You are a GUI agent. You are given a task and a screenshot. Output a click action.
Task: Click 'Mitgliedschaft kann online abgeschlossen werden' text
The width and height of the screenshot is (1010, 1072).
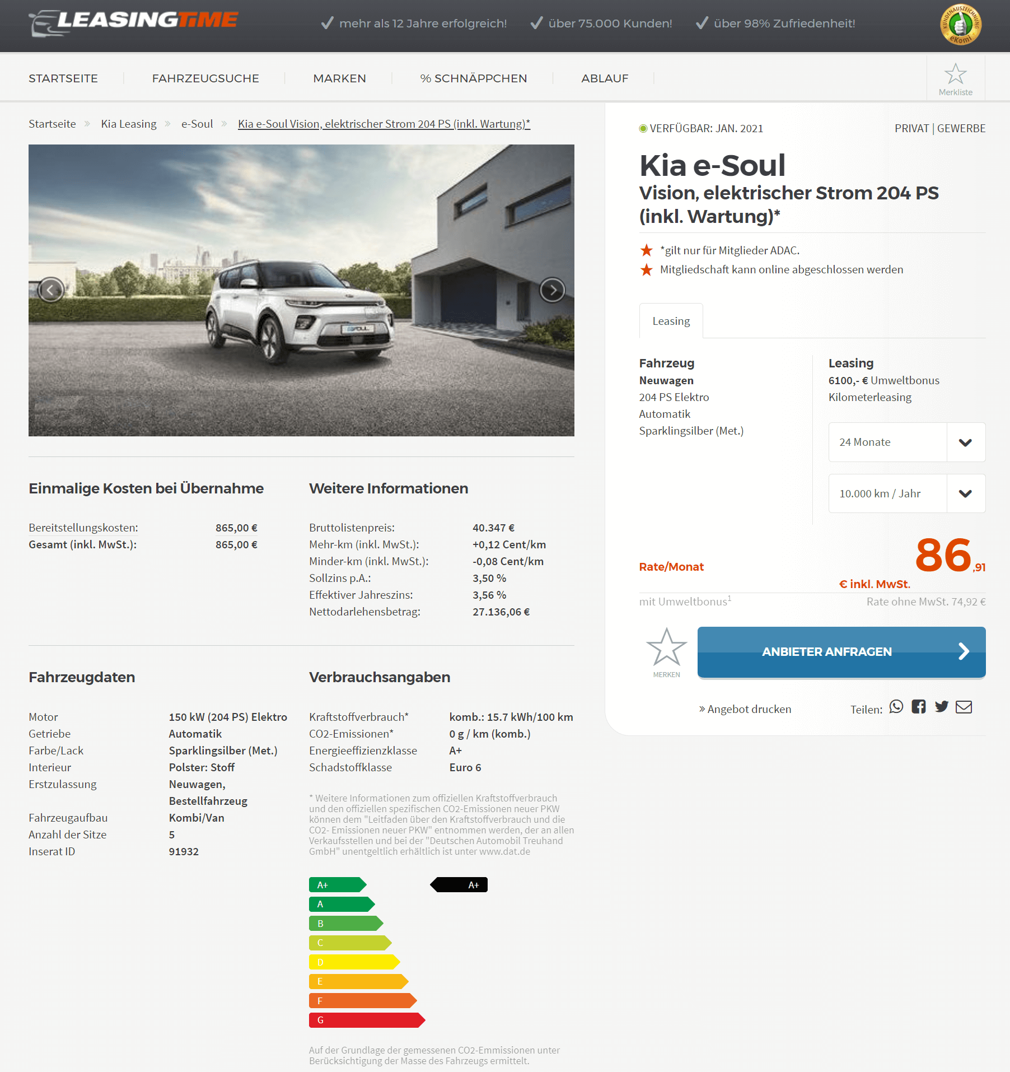coord(782,269)
